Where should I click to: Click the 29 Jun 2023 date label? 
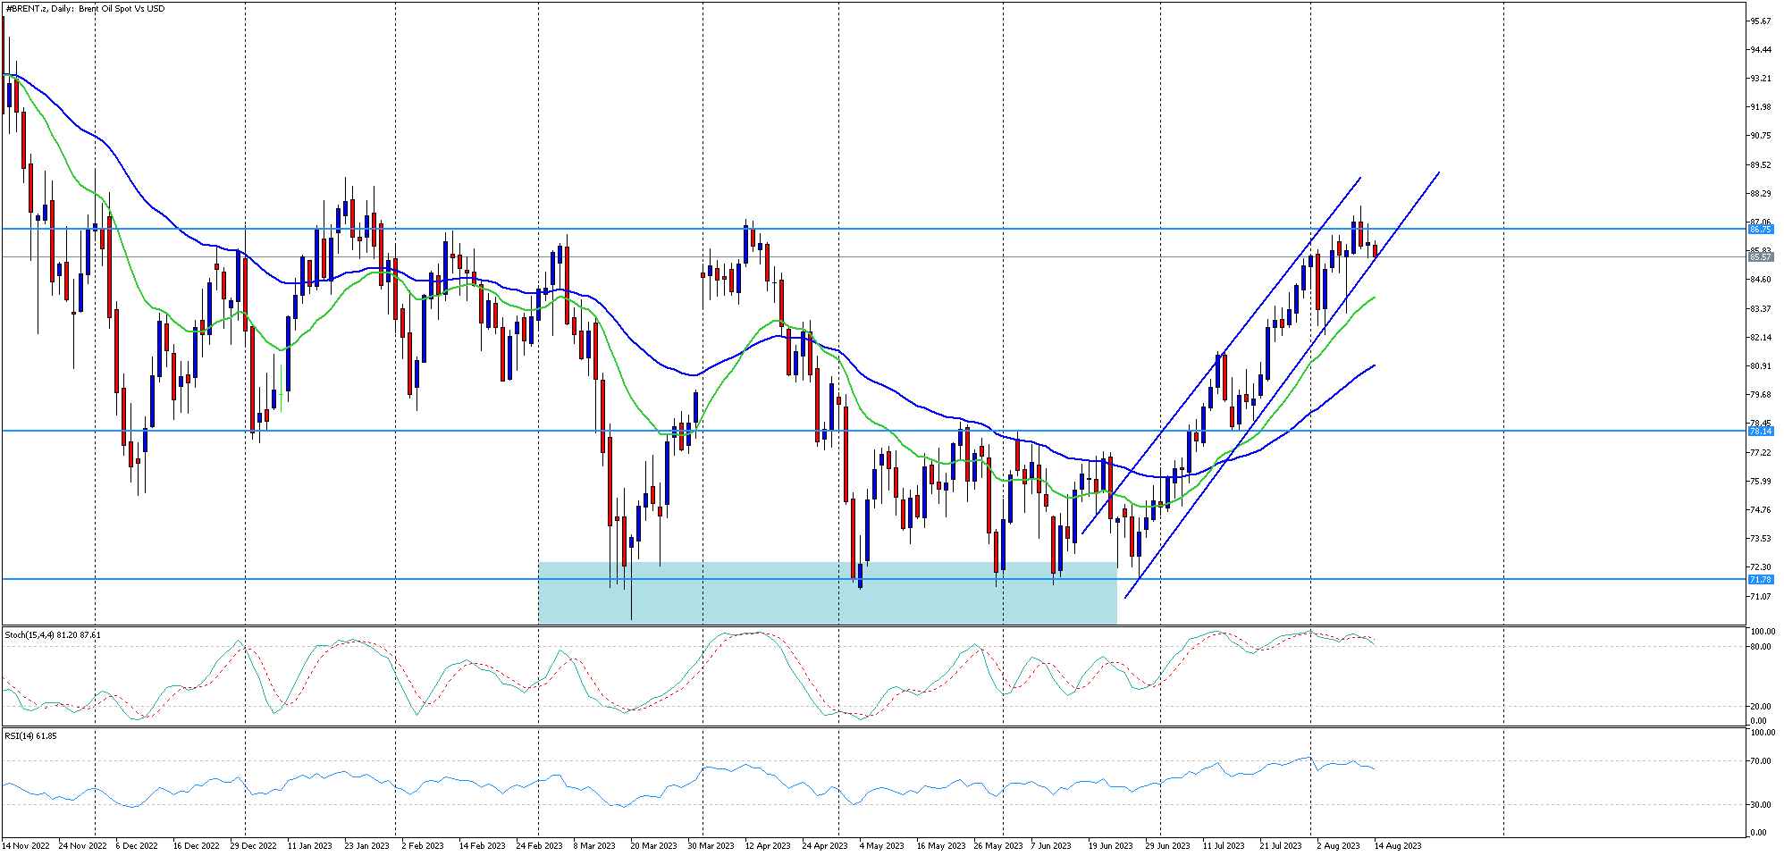[1167, 845]
